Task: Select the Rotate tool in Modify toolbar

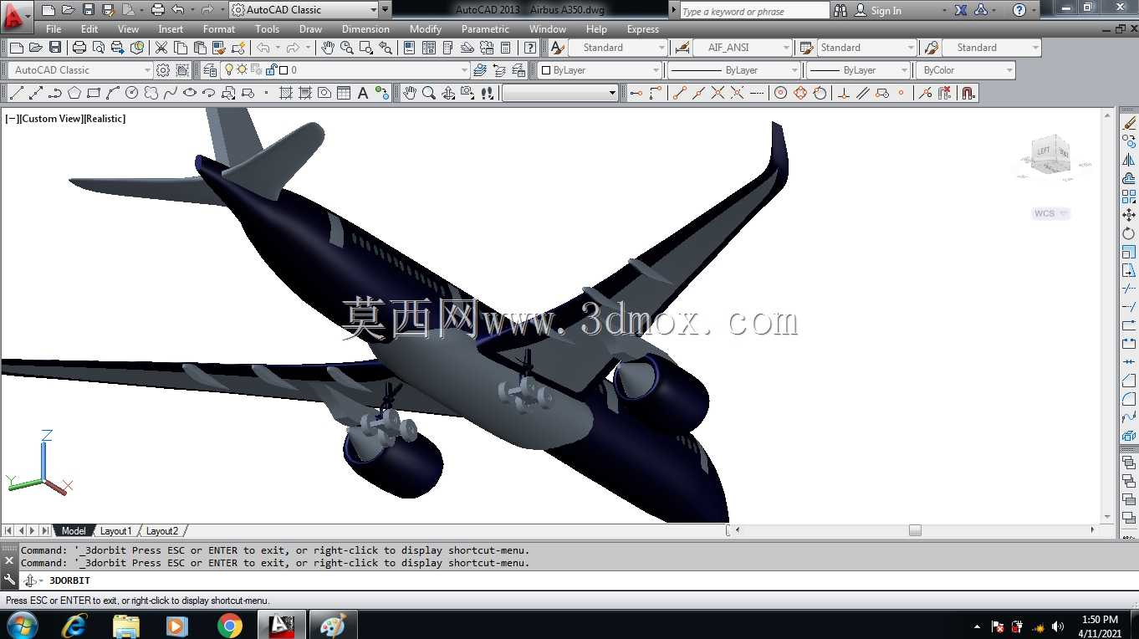Action: click(1129, 233)
